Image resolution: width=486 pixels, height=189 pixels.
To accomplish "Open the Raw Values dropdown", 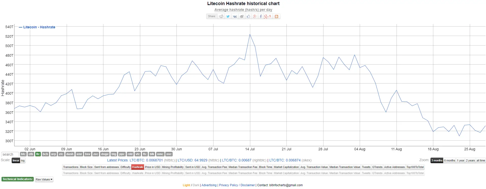I will pyautogui.click(x=44, y=179).
